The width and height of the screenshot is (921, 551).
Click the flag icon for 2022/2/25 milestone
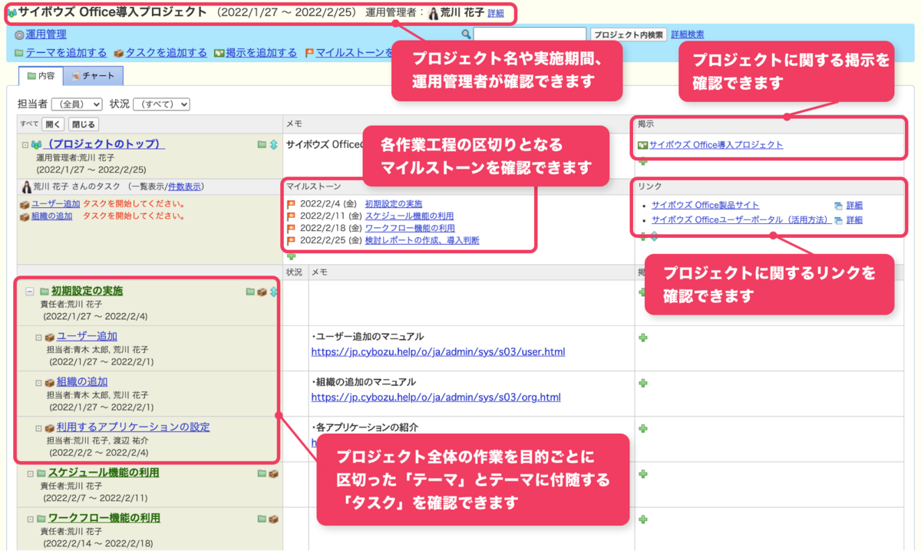click(x=292, y=240)
